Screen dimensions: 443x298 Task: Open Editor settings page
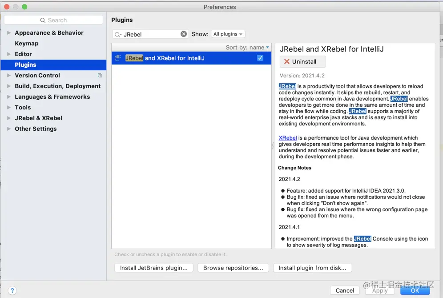click(23, 54)
